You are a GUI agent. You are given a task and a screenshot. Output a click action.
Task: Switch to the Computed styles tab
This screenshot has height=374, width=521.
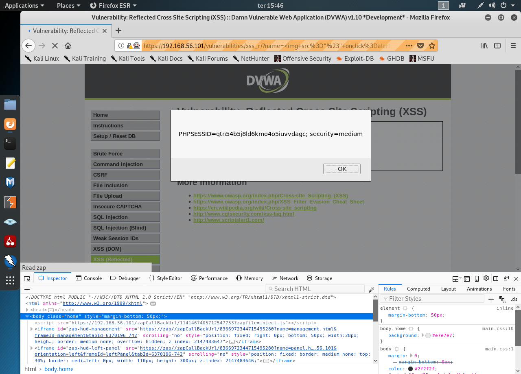tap(418, 289)
